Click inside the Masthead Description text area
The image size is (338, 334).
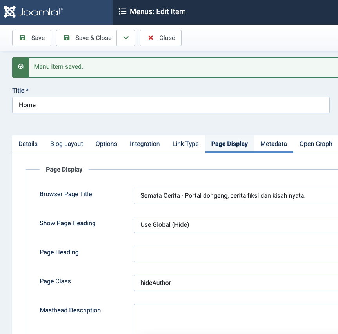click(235, 318)
